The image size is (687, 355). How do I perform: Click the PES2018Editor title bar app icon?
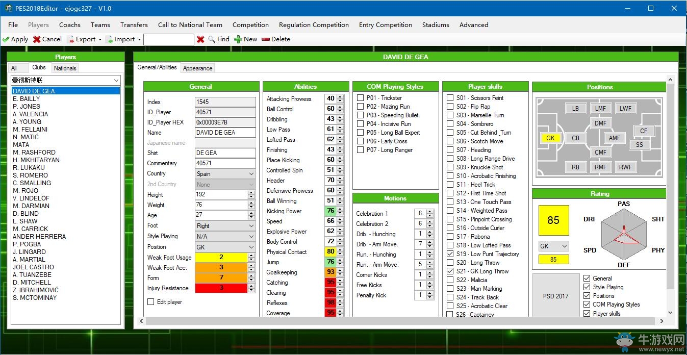coord(8,8)
